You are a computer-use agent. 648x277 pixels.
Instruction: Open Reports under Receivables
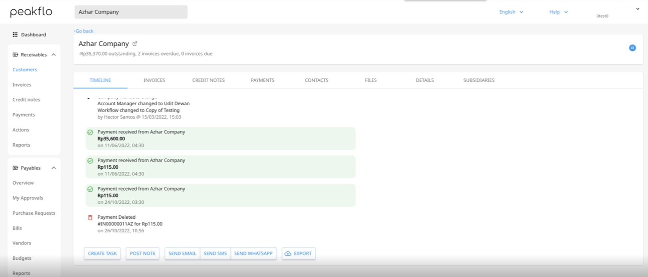(x=21, y=145)
